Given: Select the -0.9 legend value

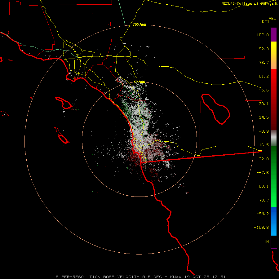Looking at the screenshot, I should [x=264, y=131].
